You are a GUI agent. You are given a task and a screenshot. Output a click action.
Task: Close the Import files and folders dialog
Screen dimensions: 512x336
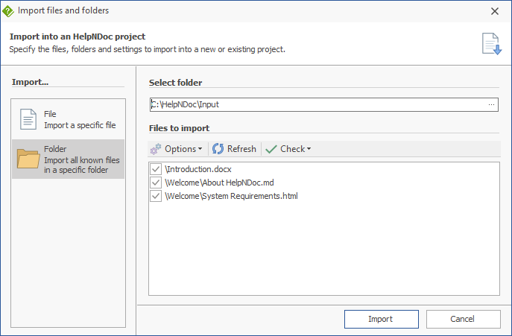tap(495, 11)
